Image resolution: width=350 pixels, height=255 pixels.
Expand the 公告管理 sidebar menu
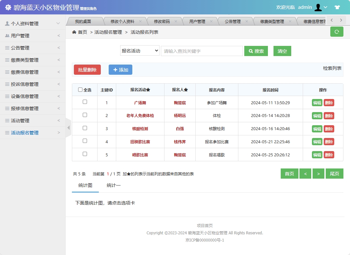pyautogui.click(x=20, y=48)
